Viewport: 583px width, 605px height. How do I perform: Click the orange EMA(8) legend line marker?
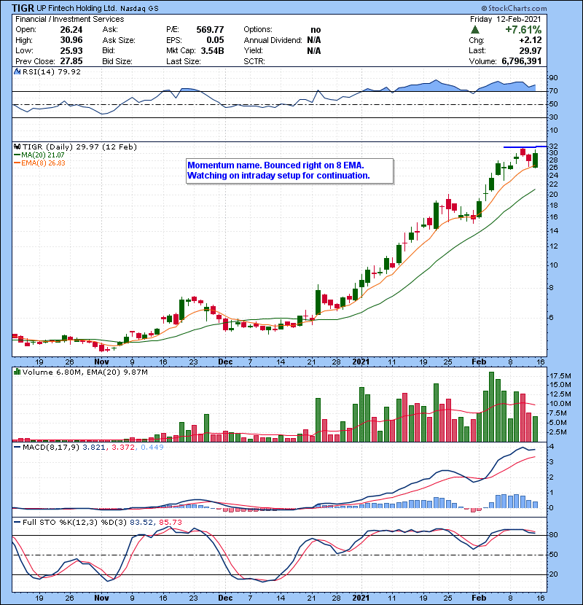pyautogui.click(x=17, y=163)
